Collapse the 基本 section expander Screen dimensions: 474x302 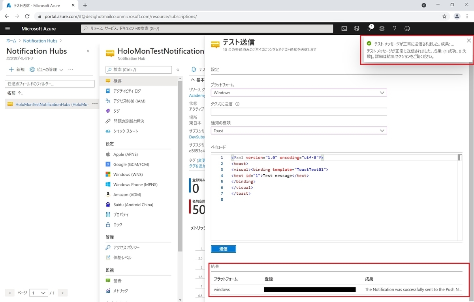coord(192,80)
